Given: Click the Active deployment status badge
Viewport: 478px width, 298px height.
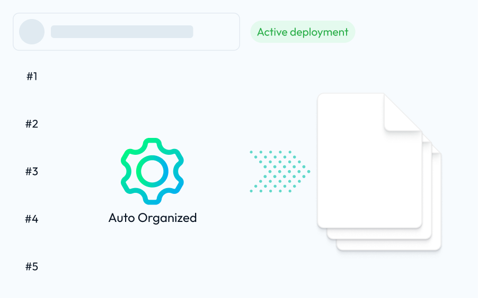Looking at the screenshot, I should click(x=303, y=32).
